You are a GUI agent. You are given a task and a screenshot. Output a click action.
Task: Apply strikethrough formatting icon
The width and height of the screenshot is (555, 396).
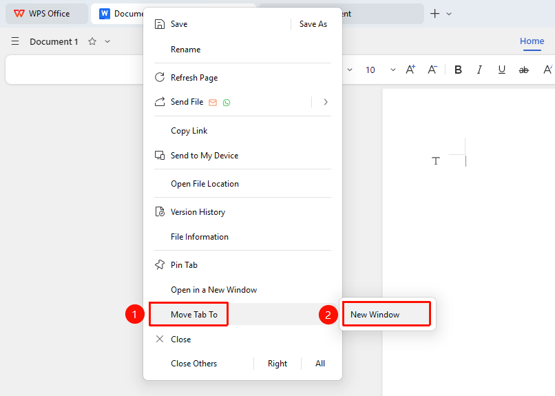523,70
